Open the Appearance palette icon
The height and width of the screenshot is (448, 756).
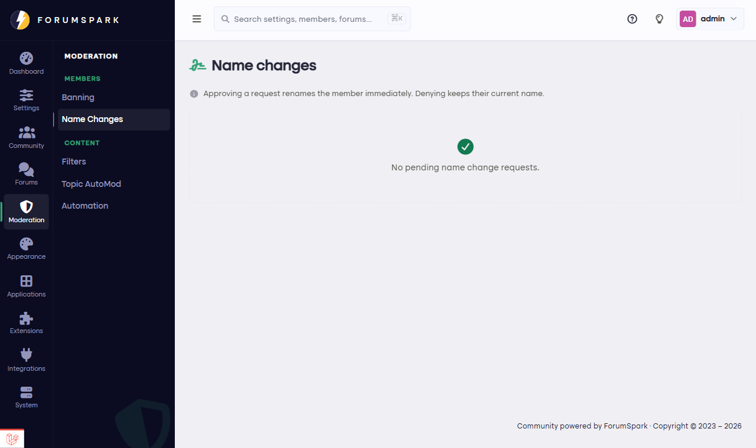(26, 243)
